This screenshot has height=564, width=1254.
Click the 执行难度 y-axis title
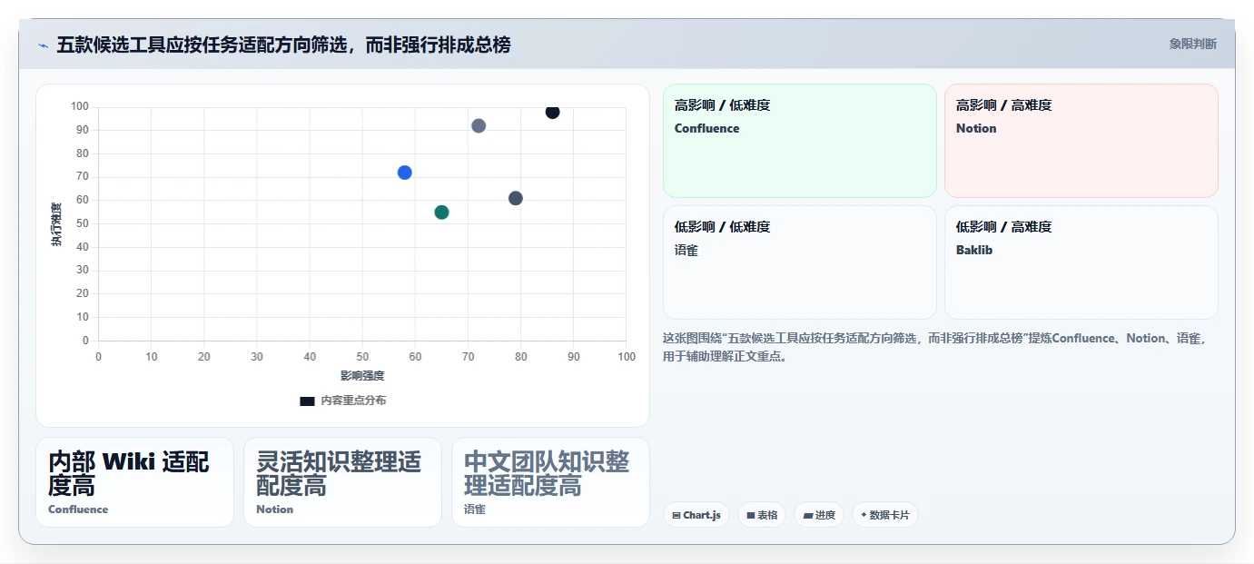coord(56,224)
